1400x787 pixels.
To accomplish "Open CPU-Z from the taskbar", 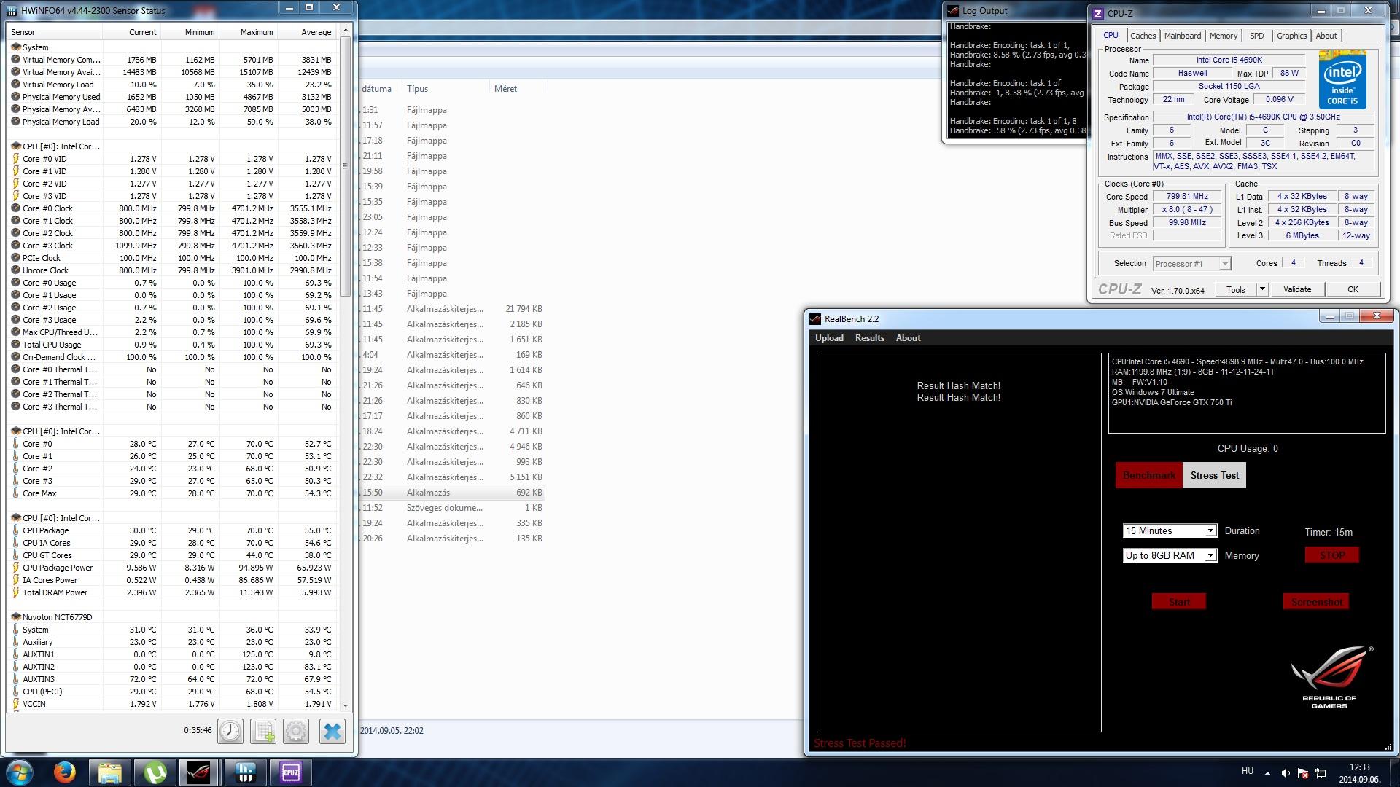I will (x=290, y=772).
